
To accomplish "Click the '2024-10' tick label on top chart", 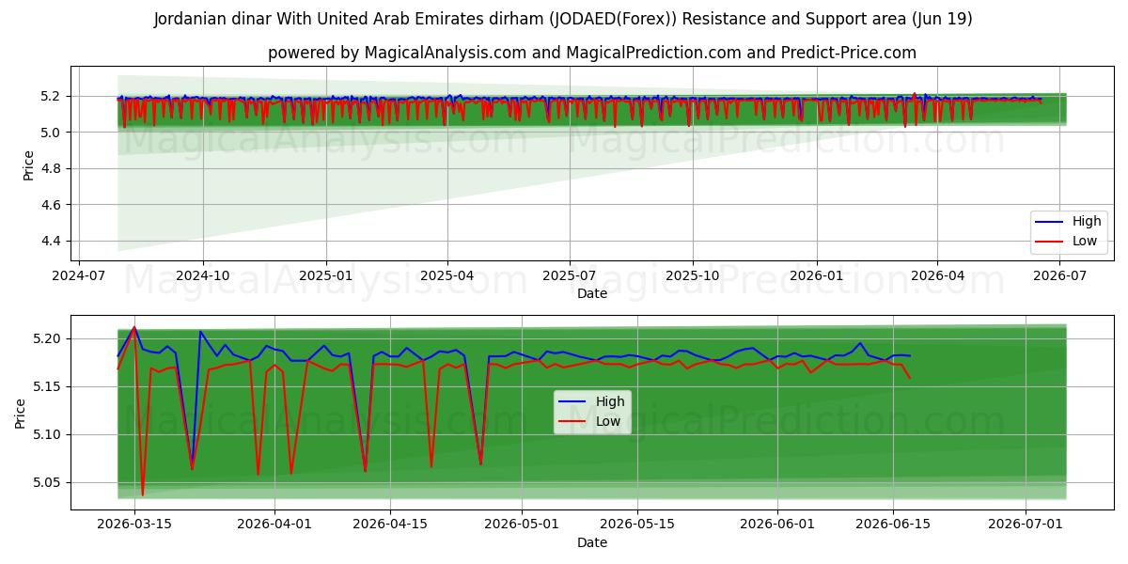I will coord(203,276).
